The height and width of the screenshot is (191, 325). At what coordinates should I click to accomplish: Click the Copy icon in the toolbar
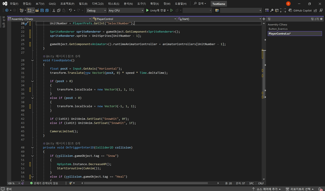59,10
